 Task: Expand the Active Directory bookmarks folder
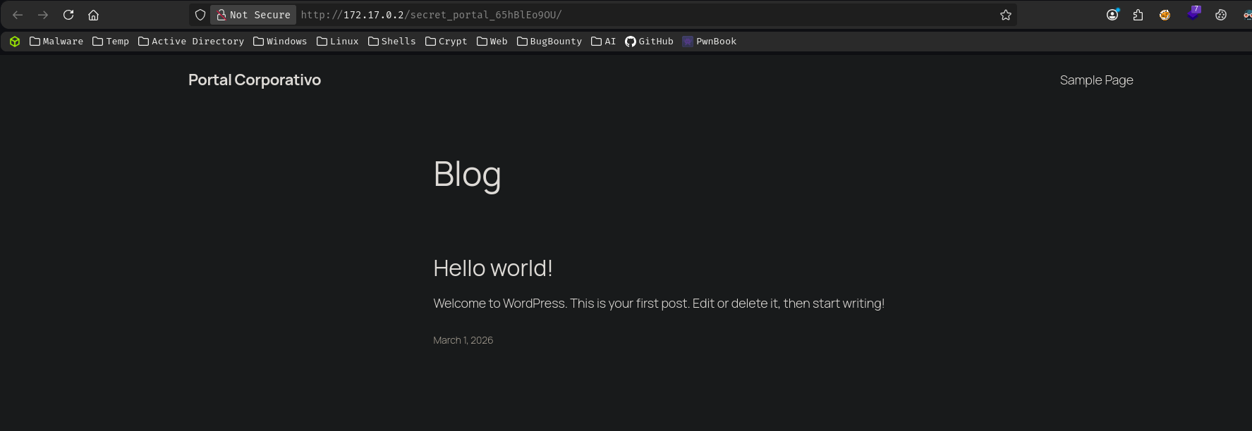point(191,42)
